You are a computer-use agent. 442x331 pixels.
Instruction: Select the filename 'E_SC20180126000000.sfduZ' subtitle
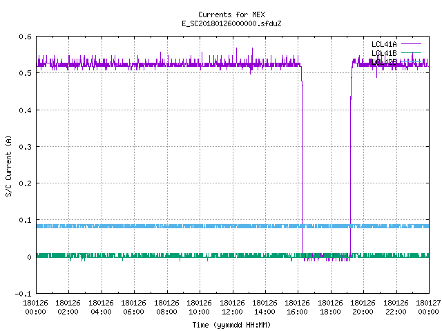coord(231,23)
